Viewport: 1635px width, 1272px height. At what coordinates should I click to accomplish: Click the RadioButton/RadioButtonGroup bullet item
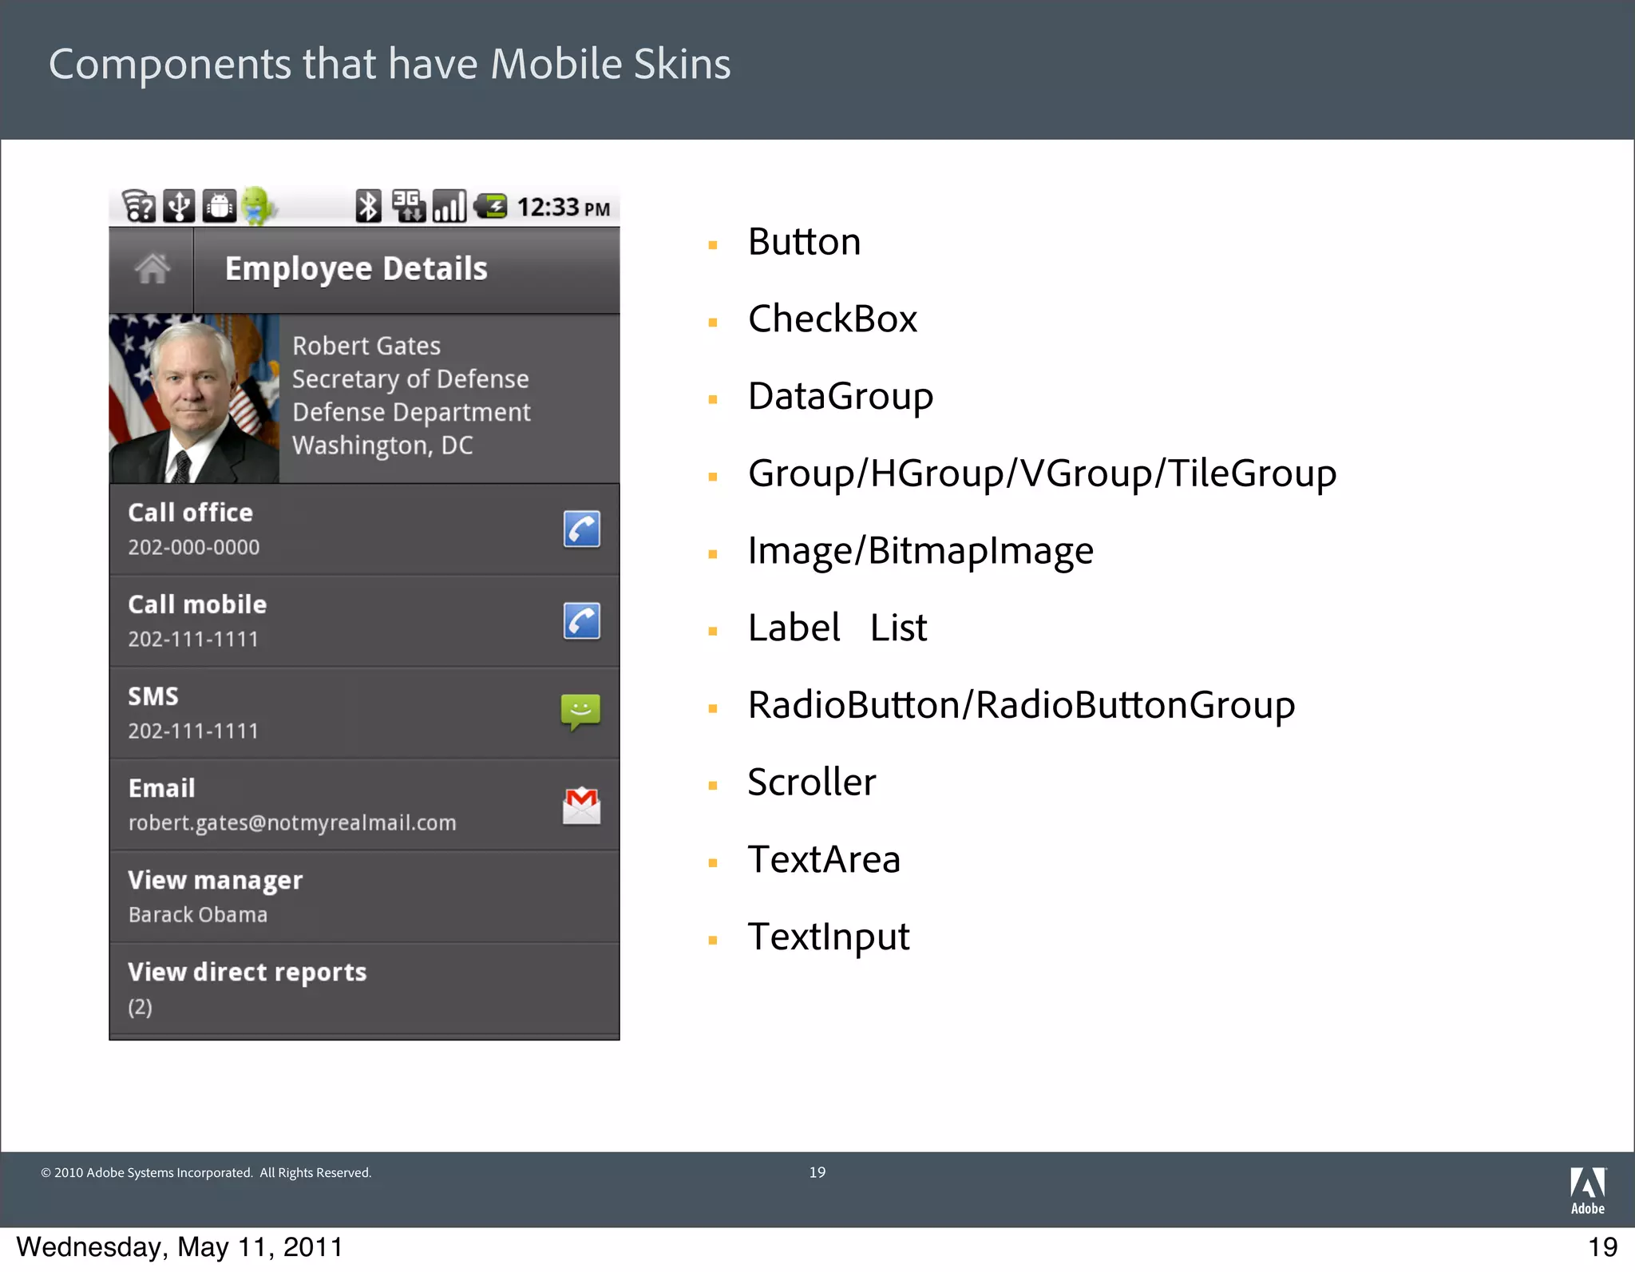pyautogui.click(x=1021, y=706)
